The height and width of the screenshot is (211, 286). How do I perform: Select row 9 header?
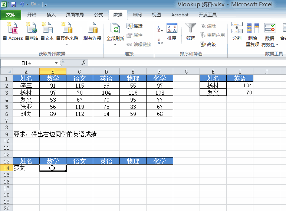pos(7,134)
